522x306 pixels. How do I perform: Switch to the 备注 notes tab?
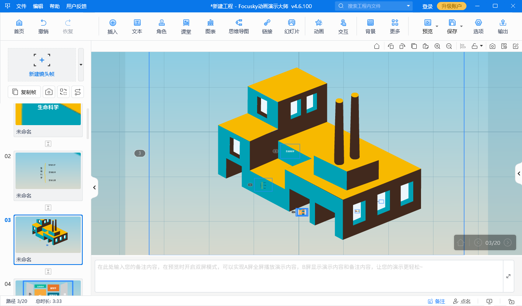click(437, 301)
